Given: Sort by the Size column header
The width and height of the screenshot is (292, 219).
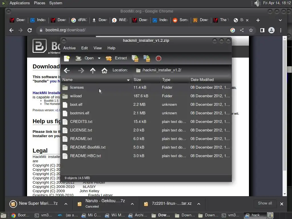Looking at the screenshot, I should (146, 80).
